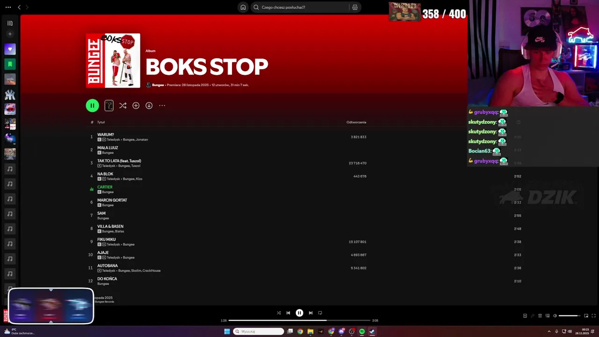
Task: Go to Spotify Home icon
Action: click(x=243, y=7)
